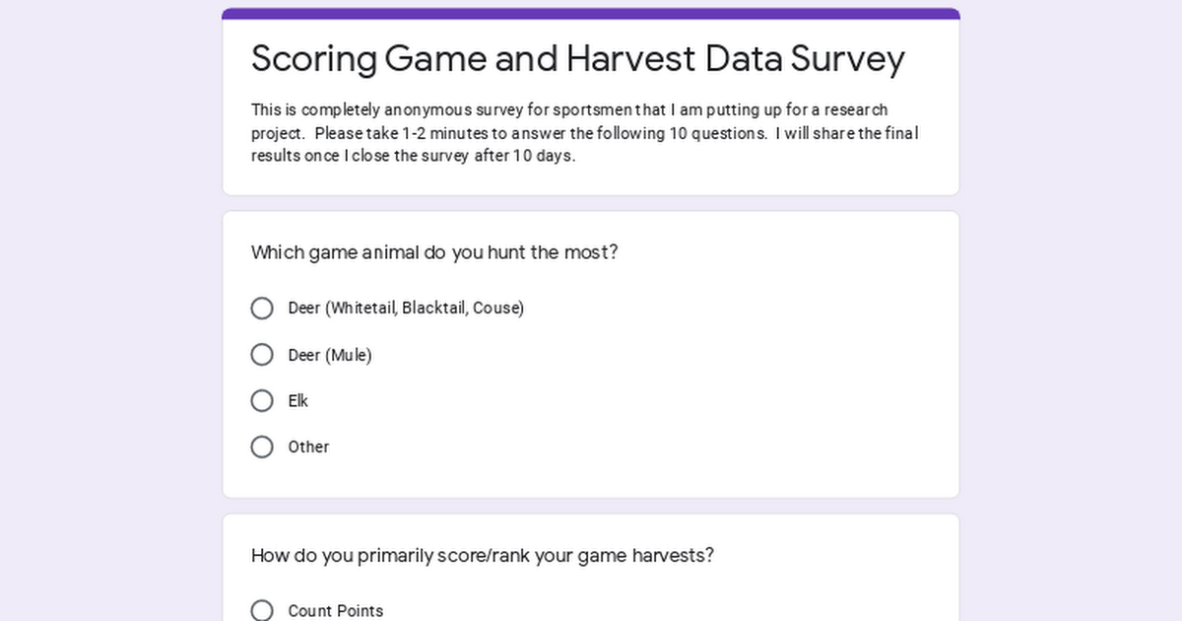
Task: Click the 'Deer (Whitetail, Blacktail, Couse)' label text
Action: 406,309
